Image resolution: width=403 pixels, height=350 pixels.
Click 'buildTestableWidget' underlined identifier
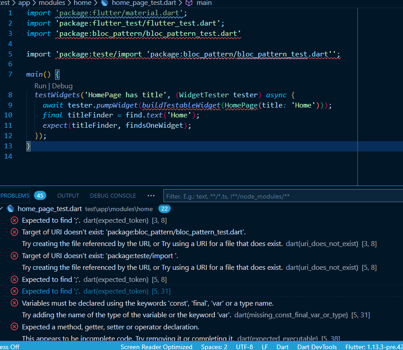(181, 105)
